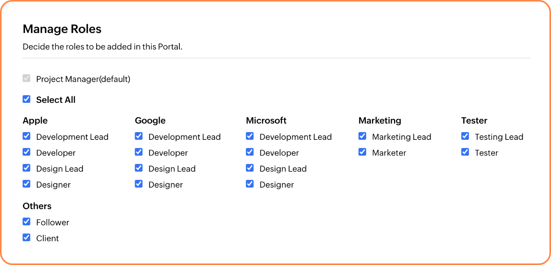Uncheck Google Development Lead role
Screen dimensions: 551x265
click(139, 136)
